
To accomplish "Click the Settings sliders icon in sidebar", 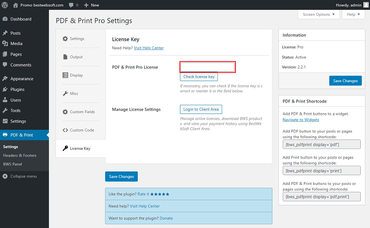I will 5,121.
